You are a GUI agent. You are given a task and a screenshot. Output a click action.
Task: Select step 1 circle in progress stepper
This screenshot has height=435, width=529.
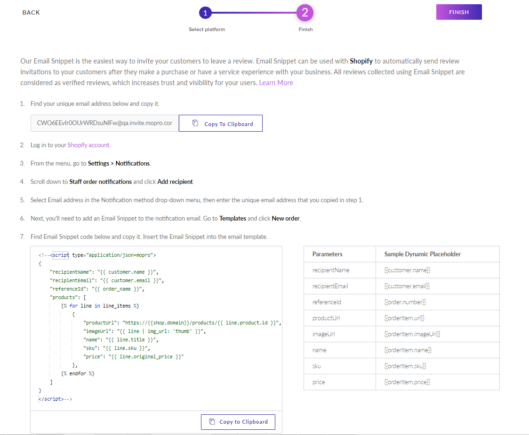tap(205, 13)
